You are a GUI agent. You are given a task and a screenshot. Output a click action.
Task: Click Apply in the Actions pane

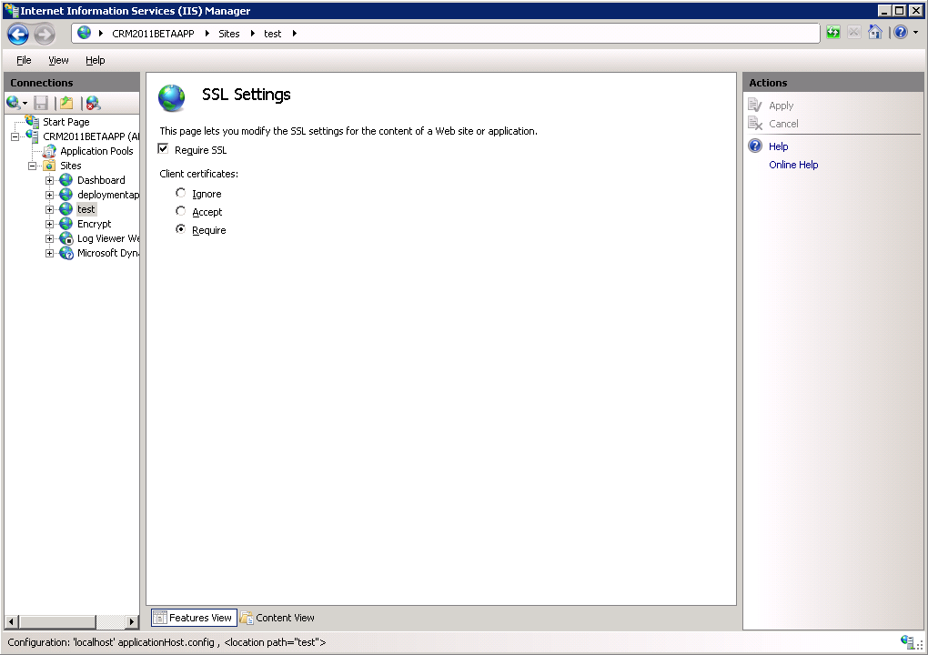click(779, 105)
